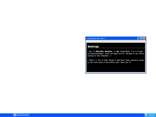Click the 2:45 am taskbar clock
Screen dimensions: 156x117
152,115
